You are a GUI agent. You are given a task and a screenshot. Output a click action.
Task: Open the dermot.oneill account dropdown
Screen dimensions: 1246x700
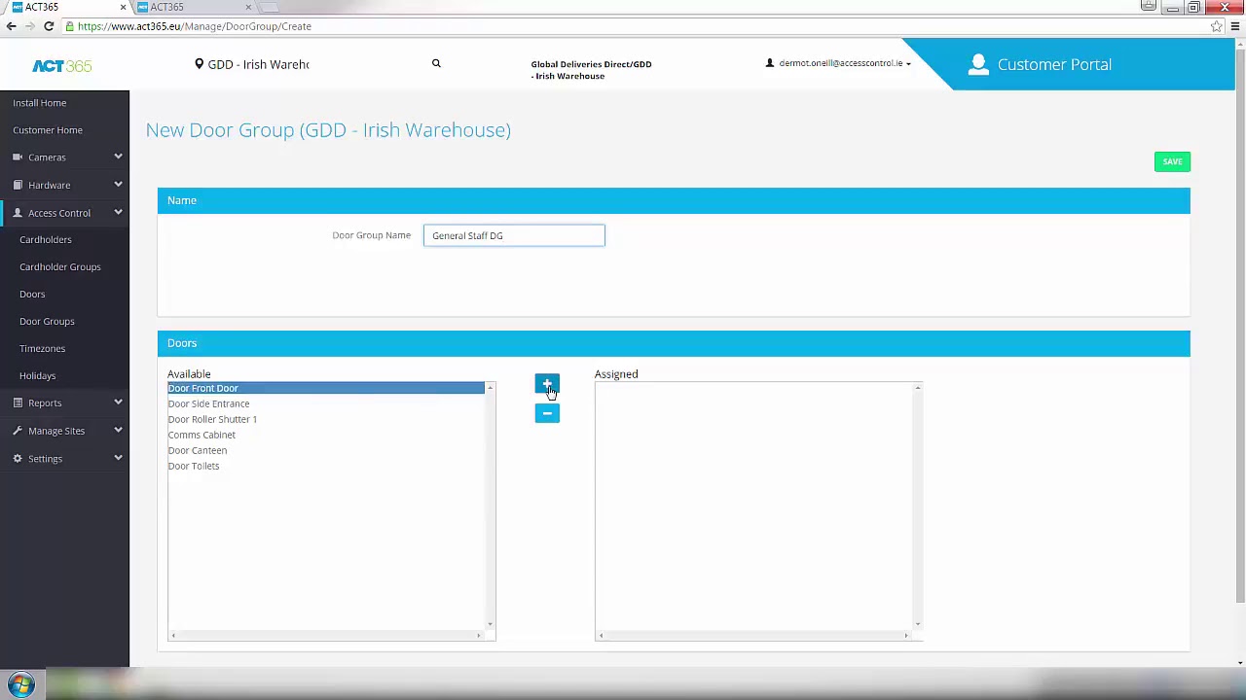click(x=839, y=63)
